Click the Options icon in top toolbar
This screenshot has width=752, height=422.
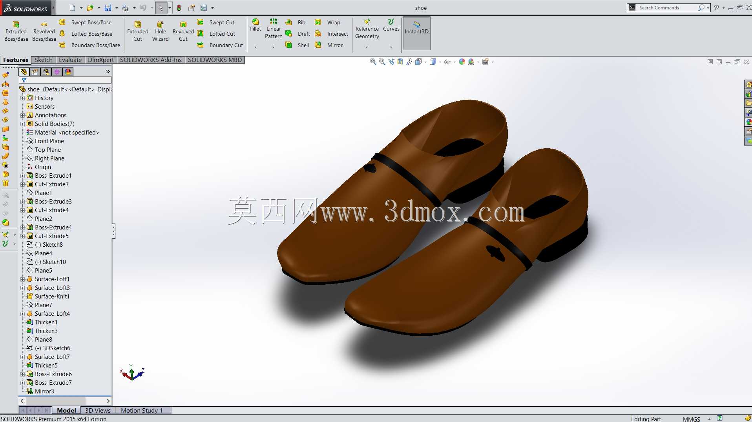coord(204,8)
